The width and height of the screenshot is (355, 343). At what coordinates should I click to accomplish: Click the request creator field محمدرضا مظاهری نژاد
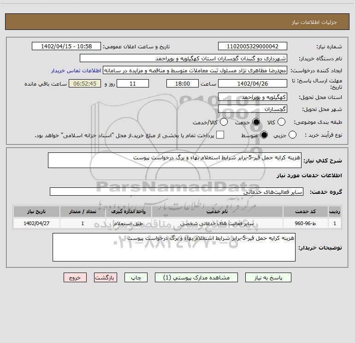(x=195, y=70)
